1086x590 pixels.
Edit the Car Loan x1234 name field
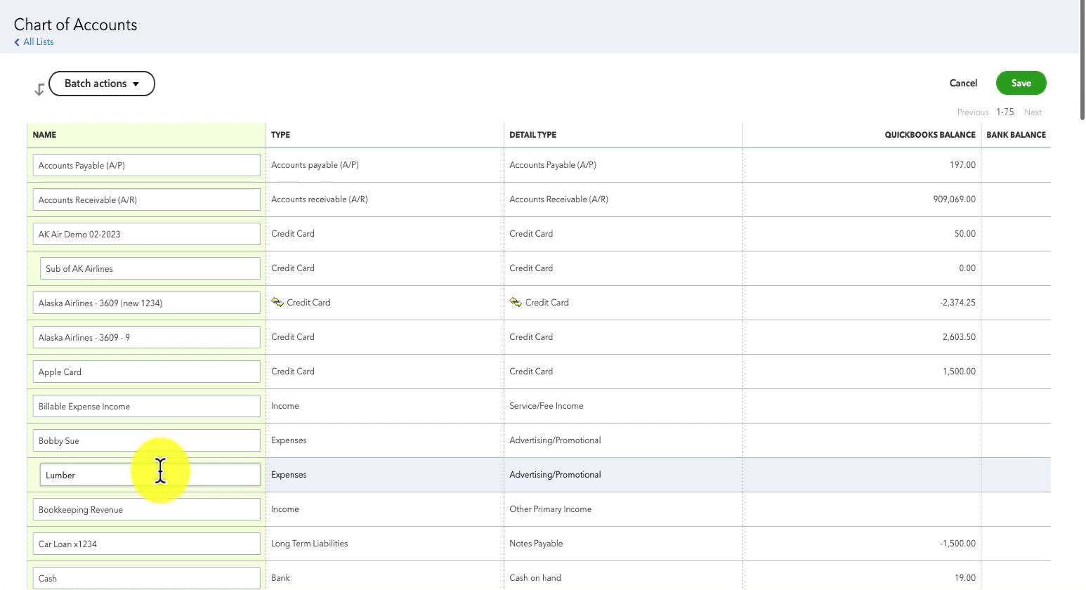tap(146, 544)
